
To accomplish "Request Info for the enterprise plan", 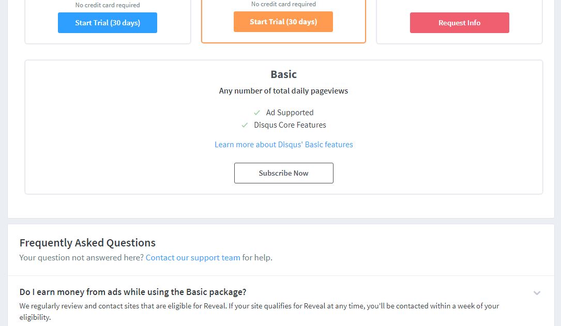I will tap(459, 23).
